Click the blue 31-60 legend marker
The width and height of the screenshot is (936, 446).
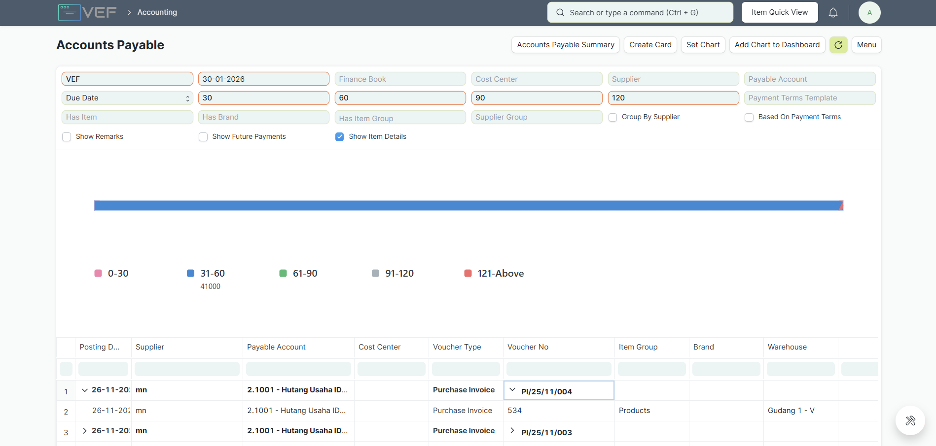coord(190,273)
